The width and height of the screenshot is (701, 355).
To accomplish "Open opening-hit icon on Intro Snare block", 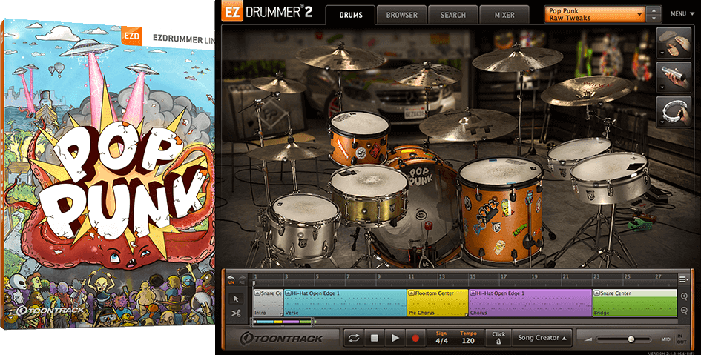I will (257, 293).
